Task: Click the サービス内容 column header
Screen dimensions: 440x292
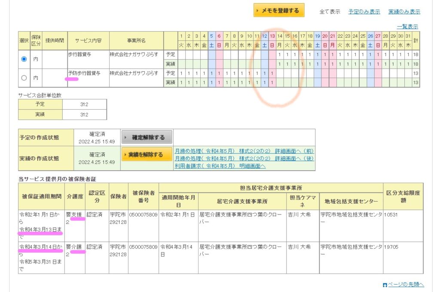Action: tap(88, 40)
